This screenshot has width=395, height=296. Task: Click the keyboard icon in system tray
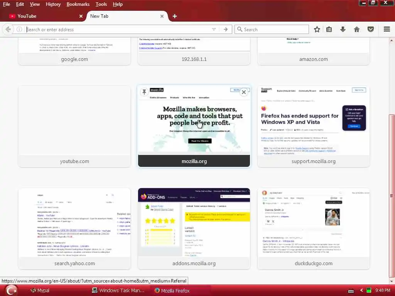(351, 291)
